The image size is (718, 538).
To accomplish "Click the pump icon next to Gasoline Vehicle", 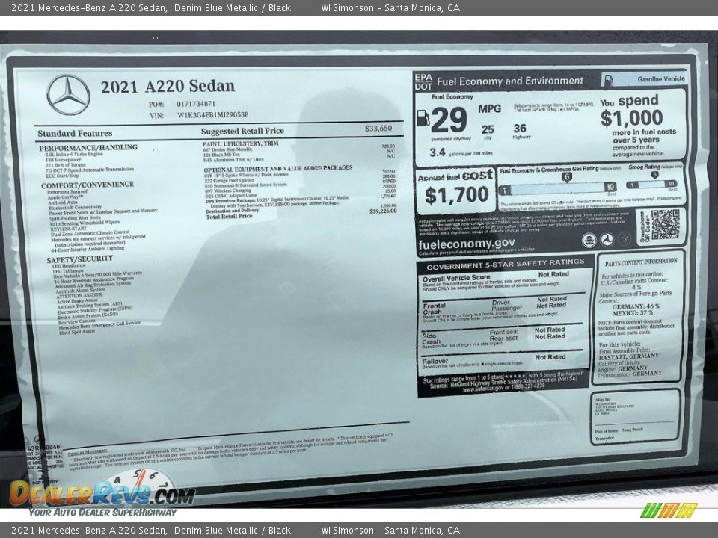I will [608, 81].
